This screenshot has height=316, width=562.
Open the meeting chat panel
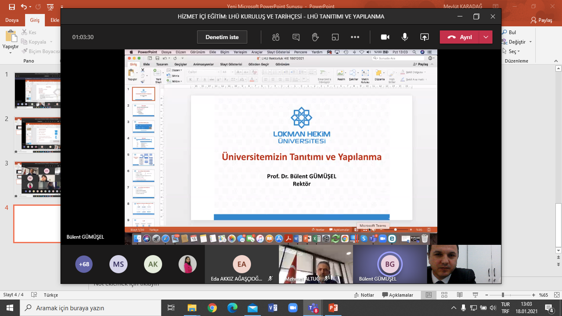point(296,37)
